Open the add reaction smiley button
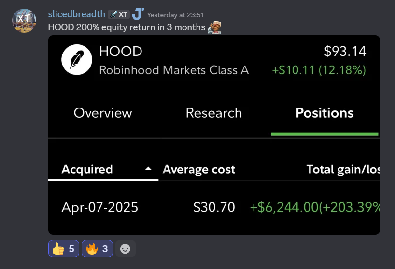Screen dimensions: 395x269 pos(125,249)
